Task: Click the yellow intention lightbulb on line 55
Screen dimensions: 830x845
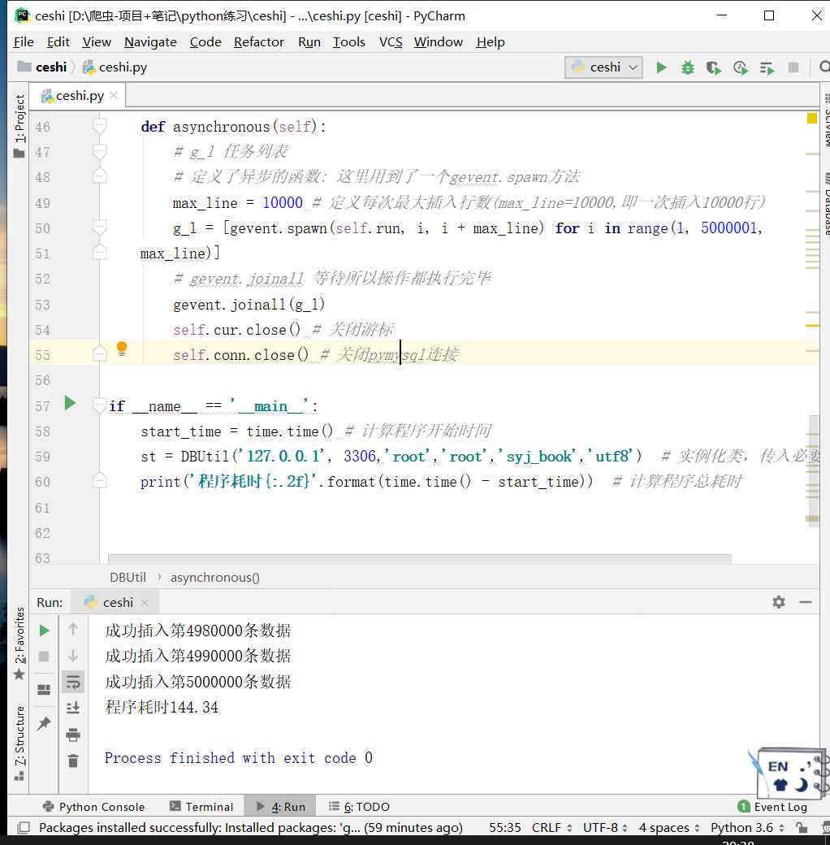Action: pos(122,349)
